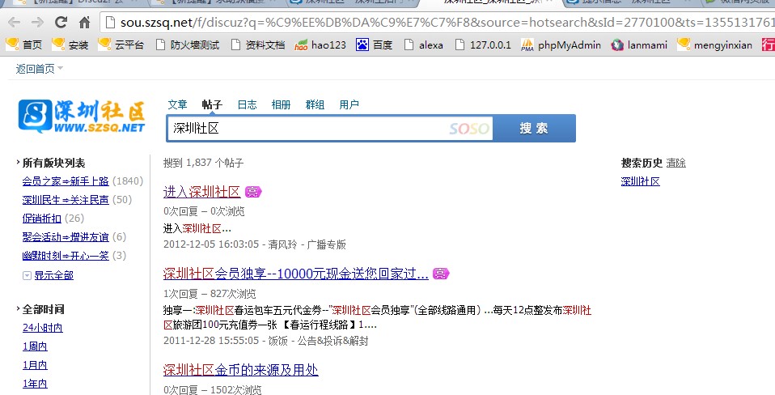
Task: Filter results to 24小时内
Action: point(43,328)
